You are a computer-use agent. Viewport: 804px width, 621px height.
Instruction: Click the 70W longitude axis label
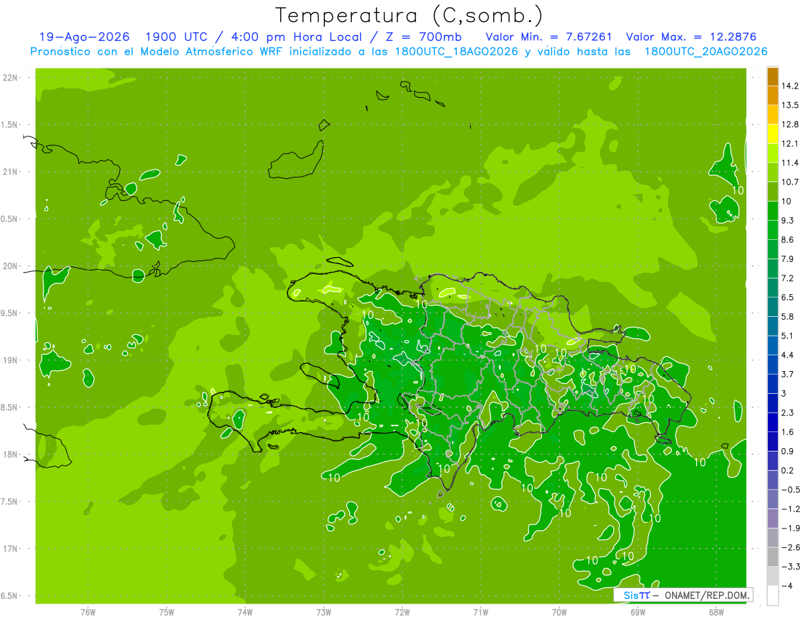pyautogui.click(x=559, y=612)
